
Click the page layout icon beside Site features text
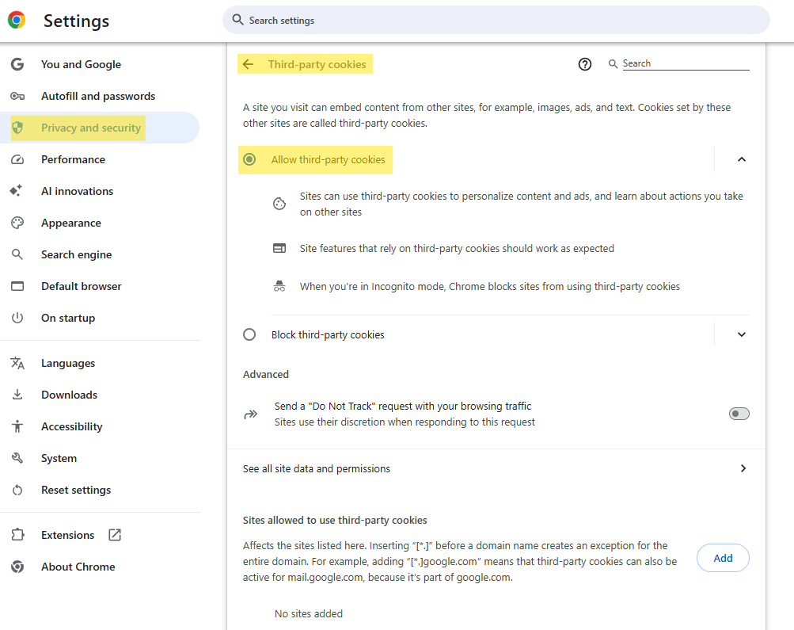pos(279,248)
